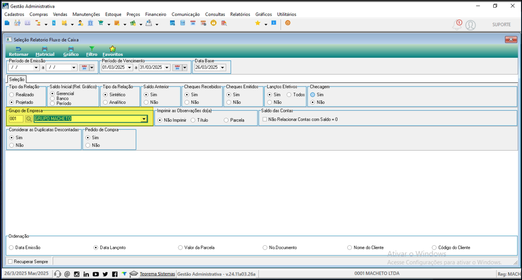Open the Teorema Sistemas link
Image resolution: width=522 pixels, height=280 pixels.
point(157,274)
